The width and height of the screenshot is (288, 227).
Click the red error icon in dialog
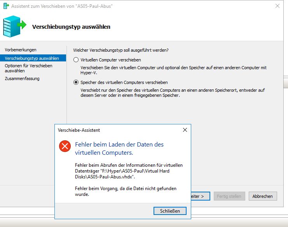click(65, 146)
